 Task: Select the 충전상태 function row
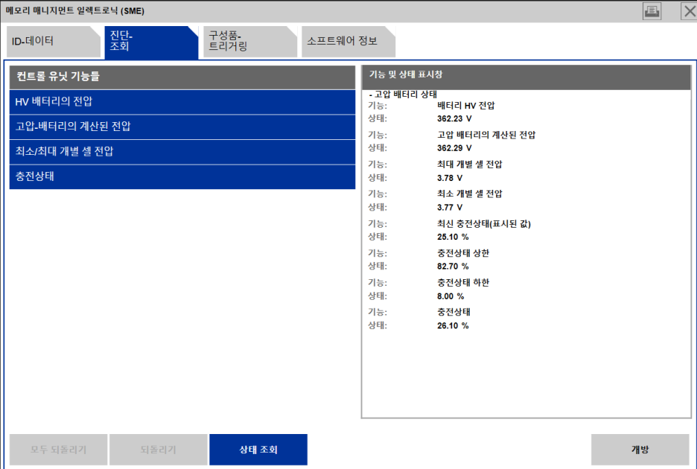tap(182, 176)
